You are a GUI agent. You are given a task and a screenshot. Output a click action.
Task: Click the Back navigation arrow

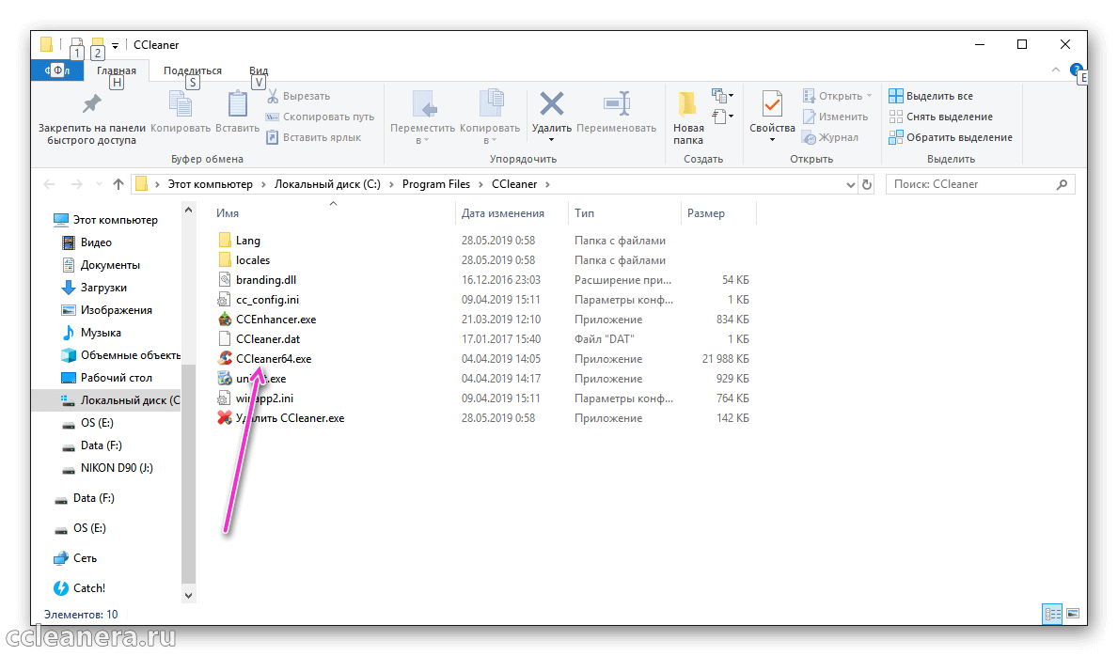(x=49, y=185)
